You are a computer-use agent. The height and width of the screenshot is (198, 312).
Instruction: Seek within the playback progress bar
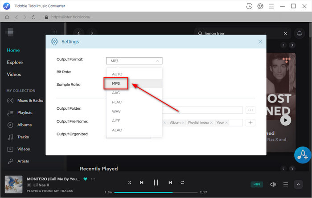tap(156, 192)
